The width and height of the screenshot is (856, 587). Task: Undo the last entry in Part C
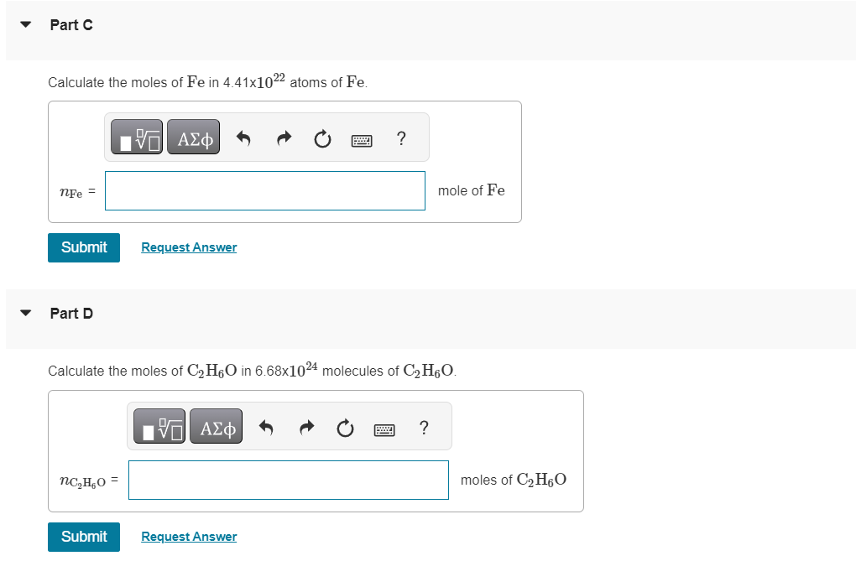pos(244,138)
